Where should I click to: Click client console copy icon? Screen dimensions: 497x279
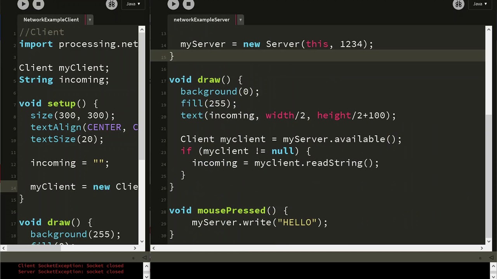(134, 258)
